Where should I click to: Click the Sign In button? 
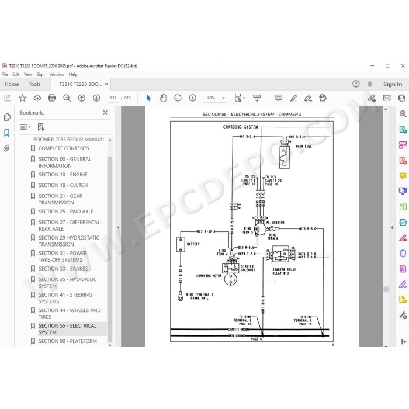pyautogui.click(x=393, y=84)
